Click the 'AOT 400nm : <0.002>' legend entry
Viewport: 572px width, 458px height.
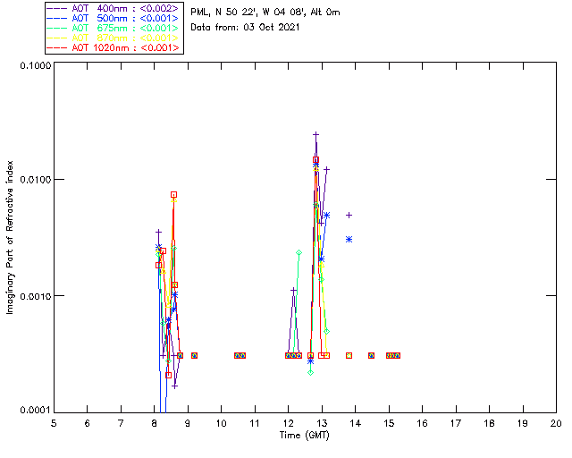pos(114,8)
